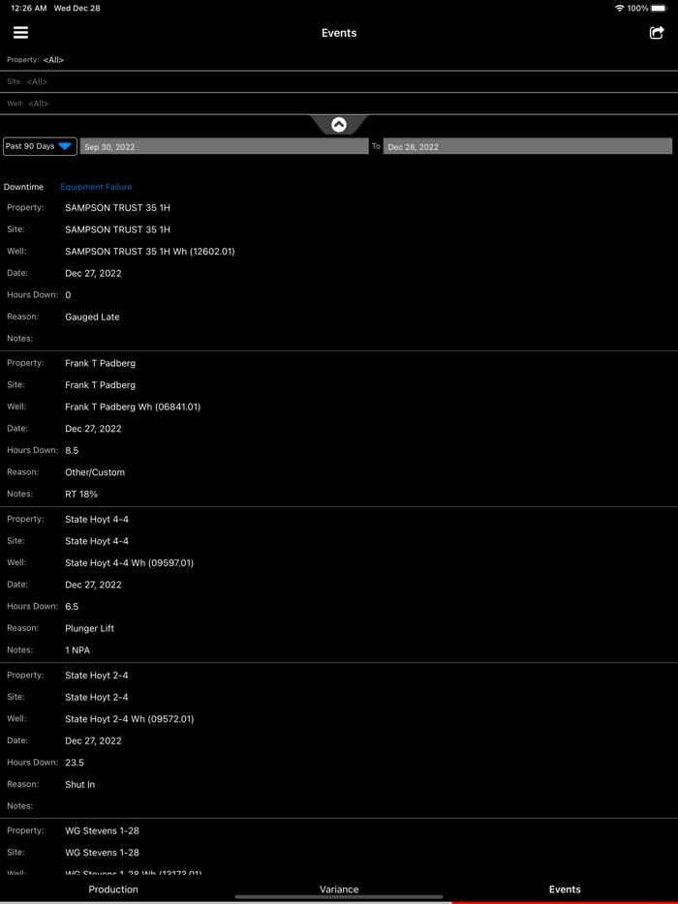Select well State Hoyt 2-4 Wh (09572.01)
This screenshot has height=904, width=678.
pos(129,719)
